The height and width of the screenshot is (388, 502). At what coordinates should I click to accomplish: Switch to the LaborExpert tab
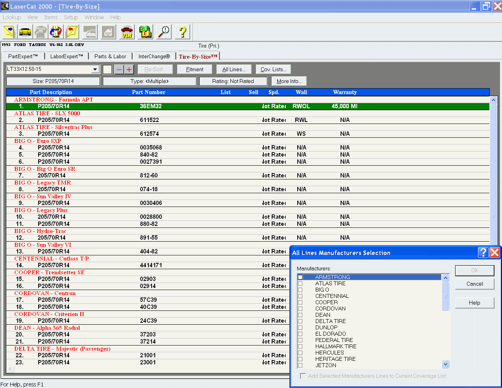click(x=67, y=56)
